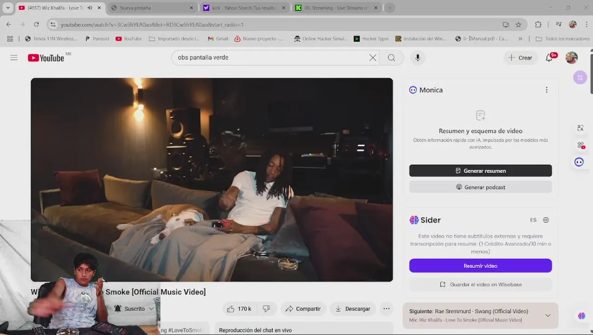Open the YouTube guide hamburger menu
This screenshot has width=593, height=335.
pyautogui.click(x=14, y=58)
